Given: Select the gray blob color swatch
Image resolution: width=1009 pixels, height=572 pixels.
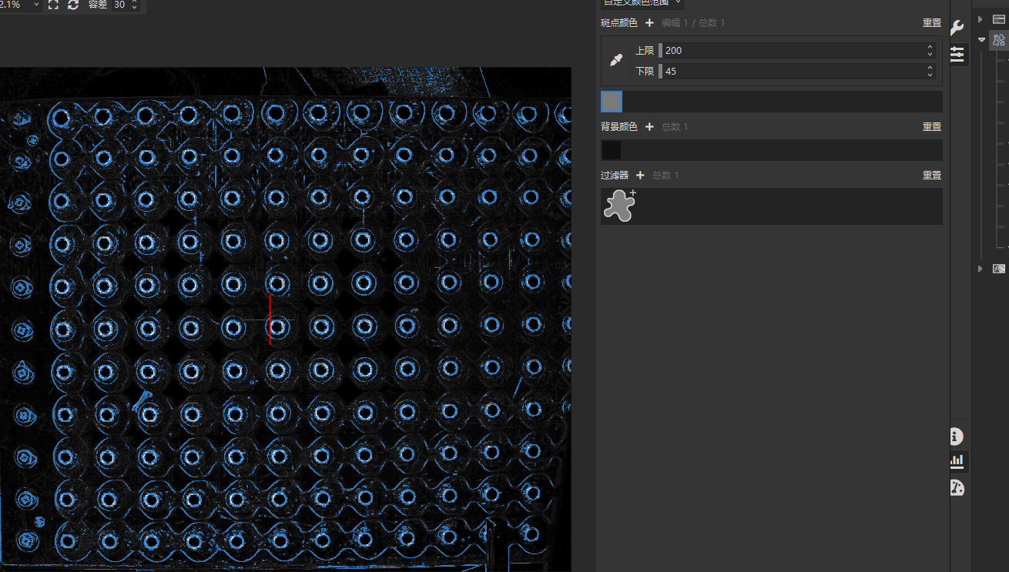Looking at the screenshot, I should coord(611,102).
